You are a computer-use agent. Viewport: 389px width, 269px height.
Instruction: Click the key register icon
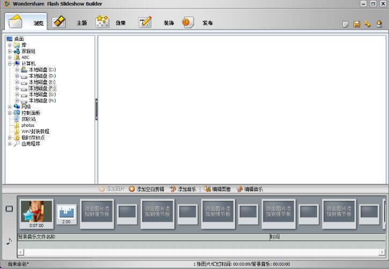tap(368, 24)
